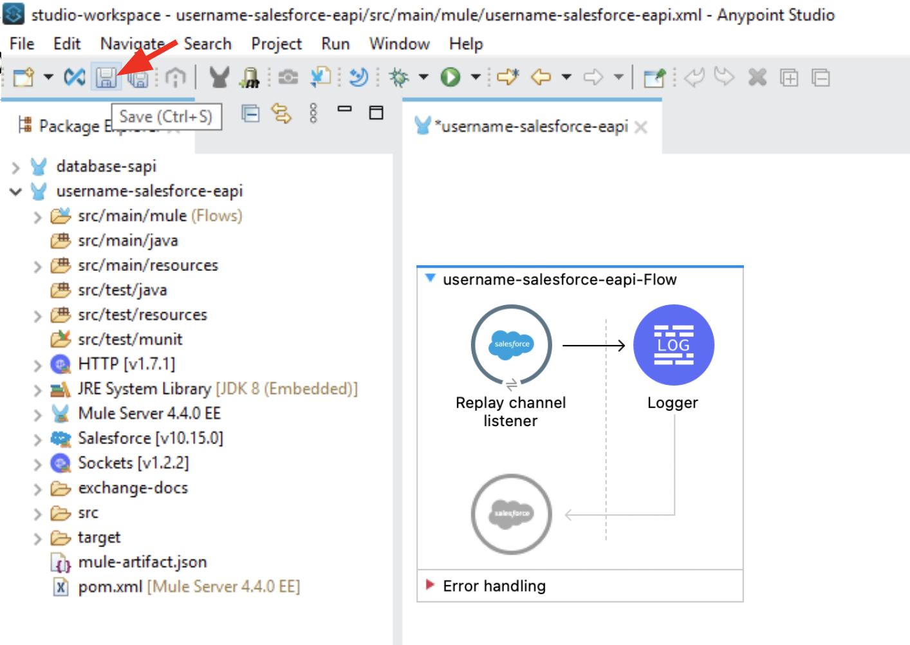The height and width of the screenshot is (645, 910).
Task: Save the file with the Save icon
Action: coord(106,77)
